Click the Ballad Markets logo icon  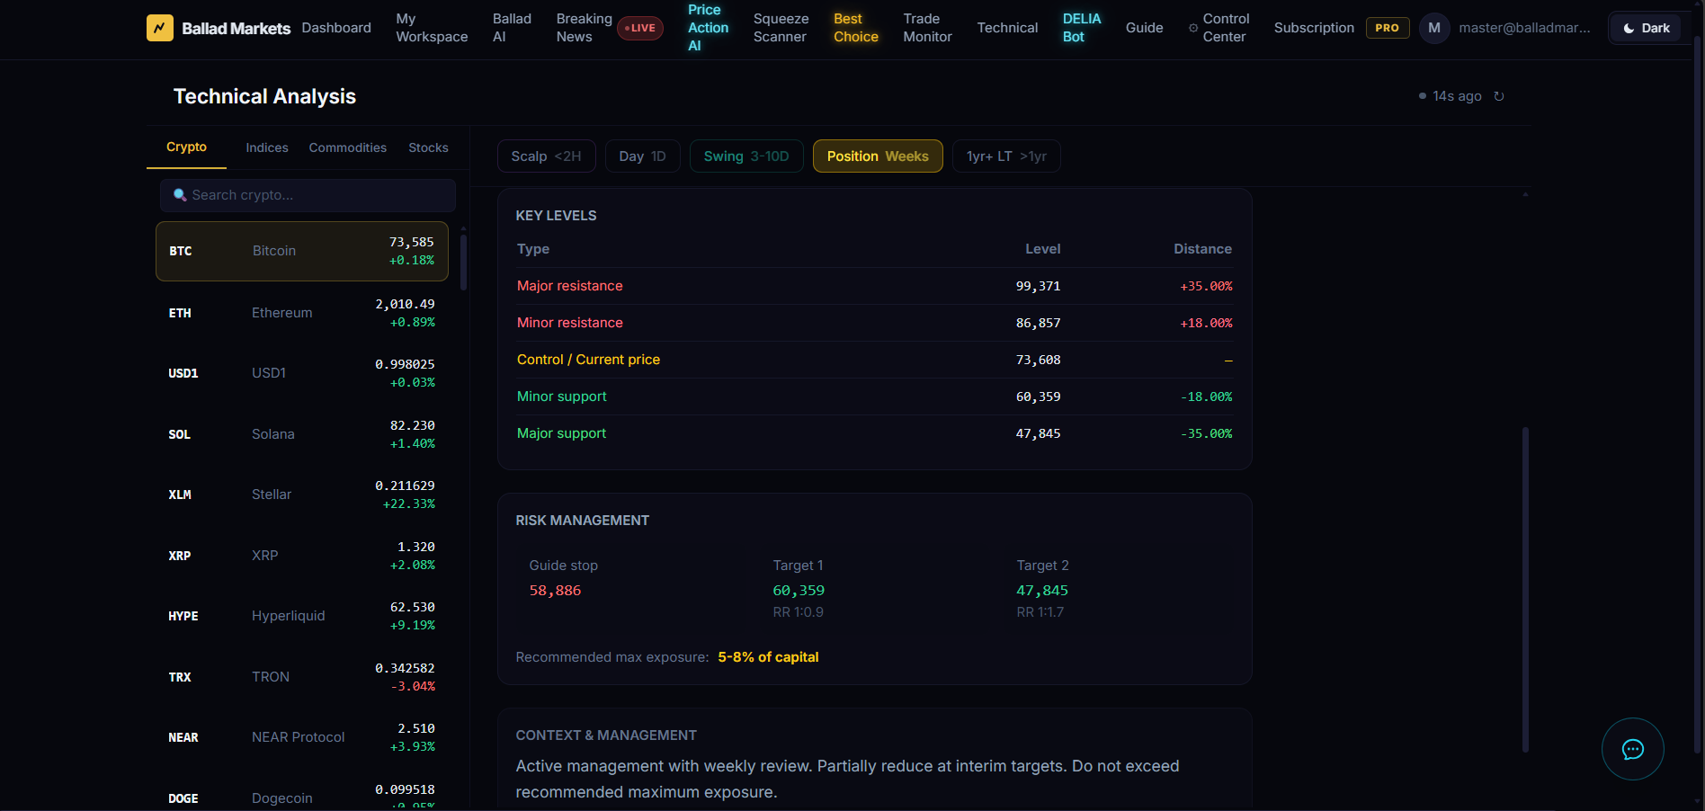tap(159, 28)
